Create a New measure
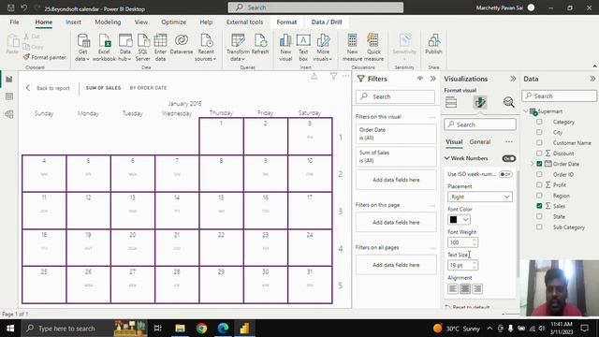 click(352, 48)
